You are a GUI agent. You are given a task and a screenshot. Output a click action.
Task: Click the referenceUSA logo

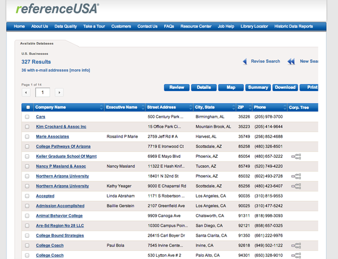[58, 9]
